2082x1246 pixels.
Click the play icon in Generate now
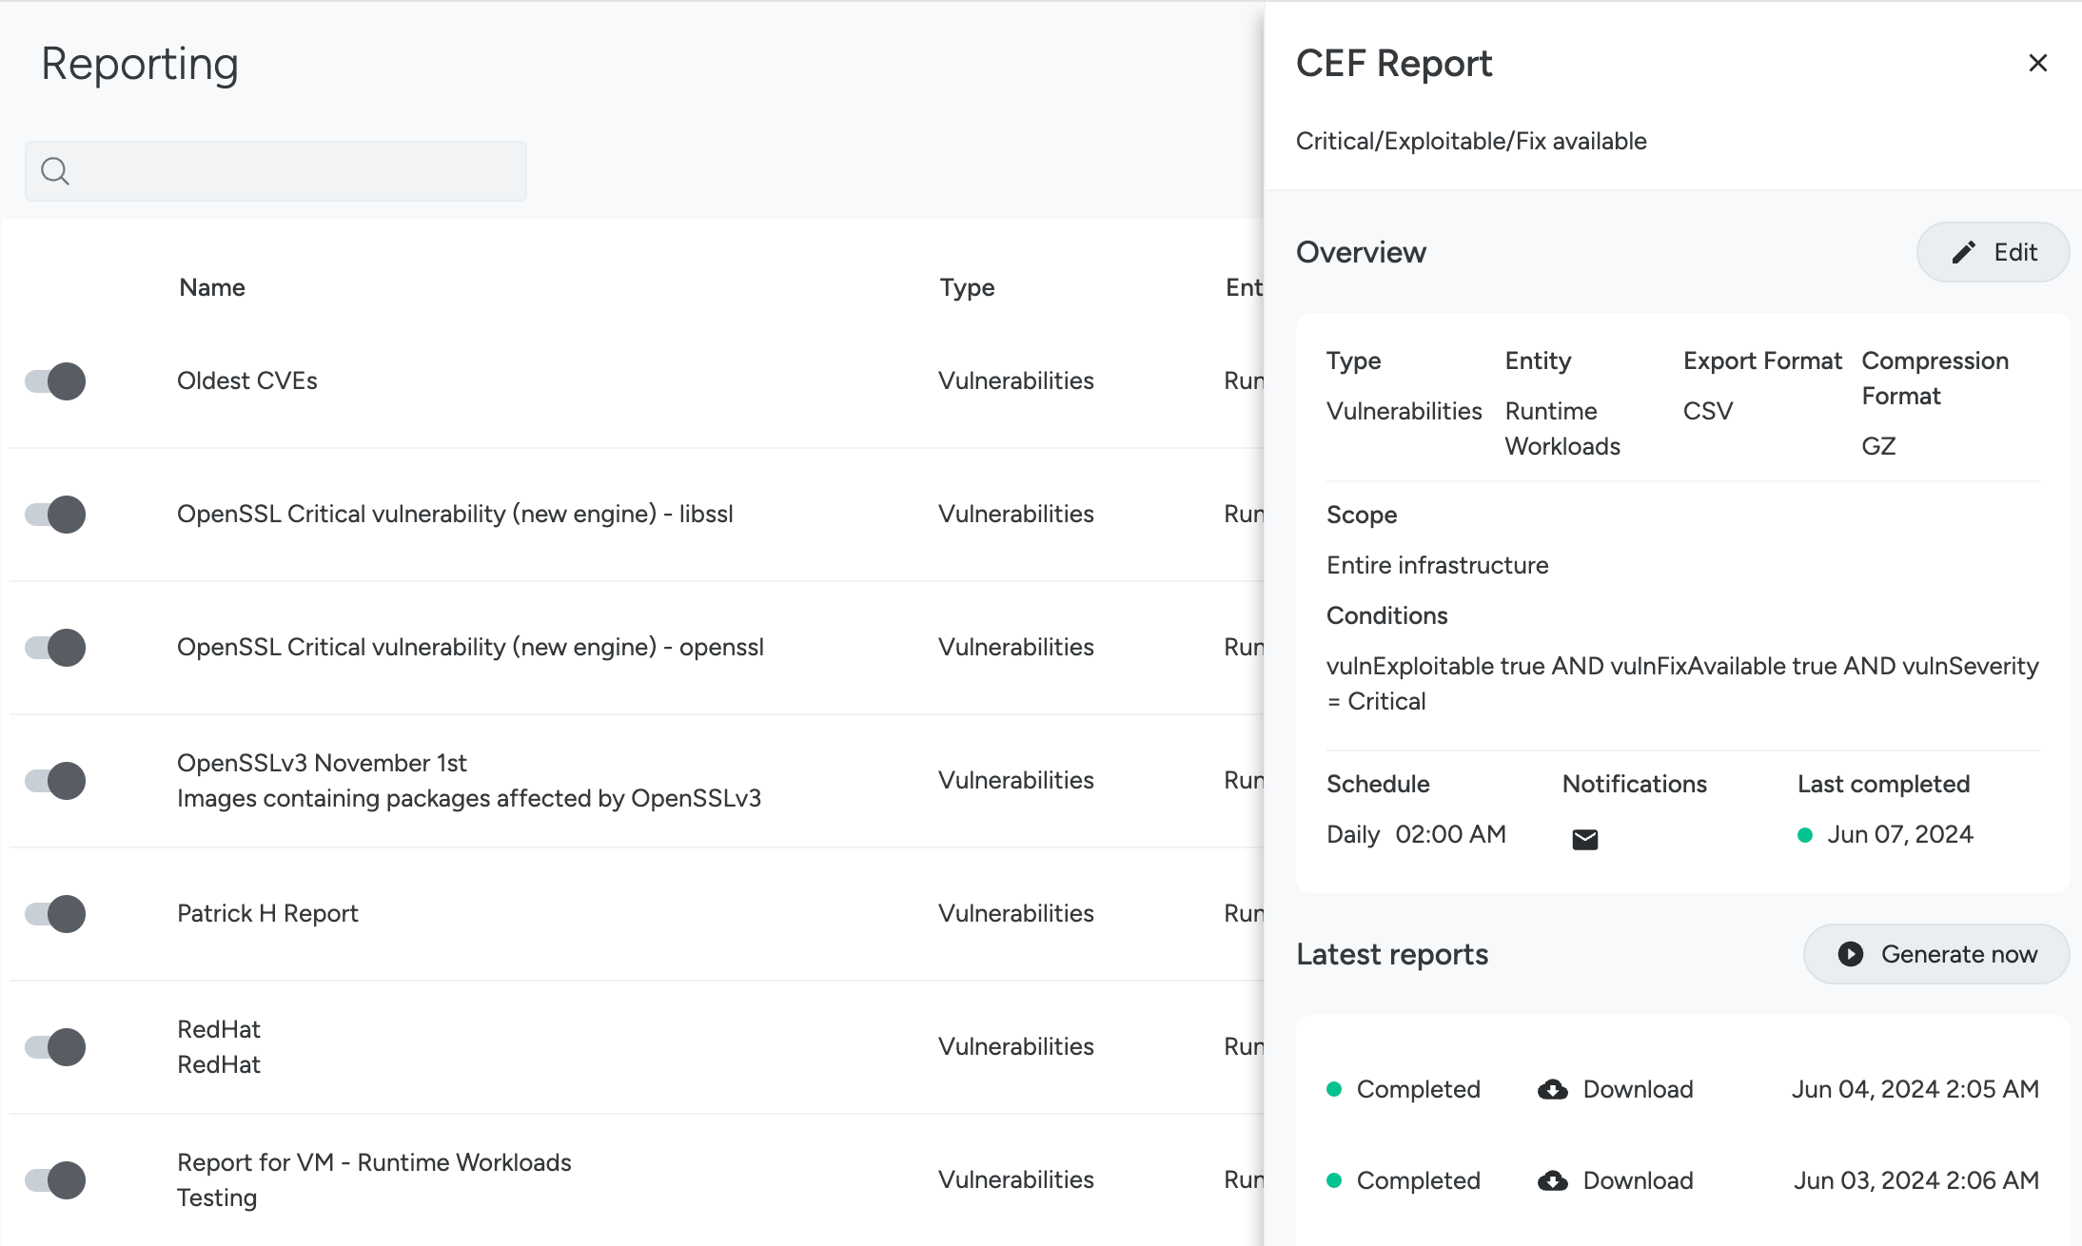tap(1850, 954)
